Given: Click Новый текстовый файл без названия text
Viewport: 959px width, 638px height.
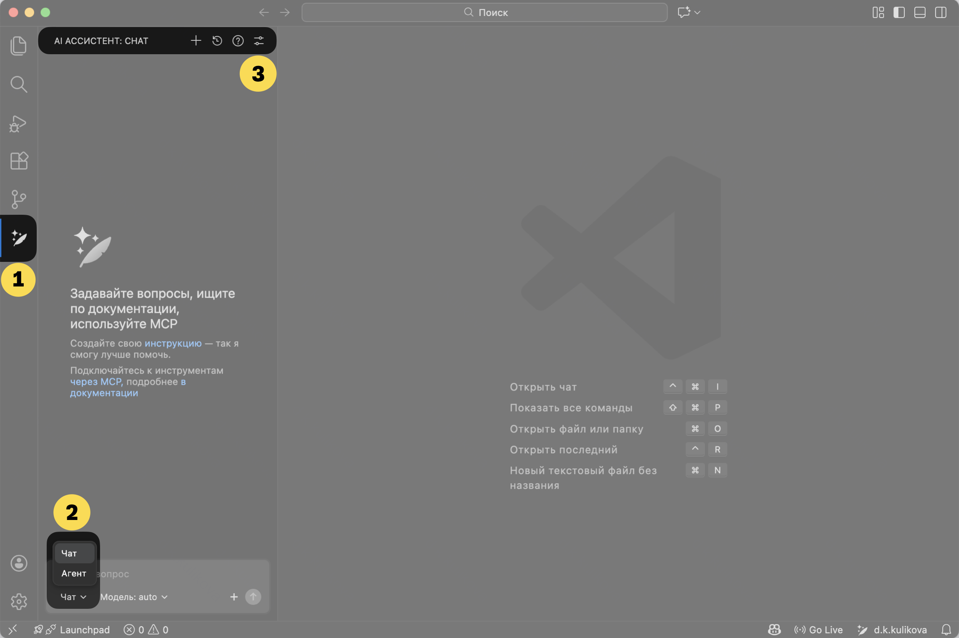Looking at the screenshot, I should [583, 478].
